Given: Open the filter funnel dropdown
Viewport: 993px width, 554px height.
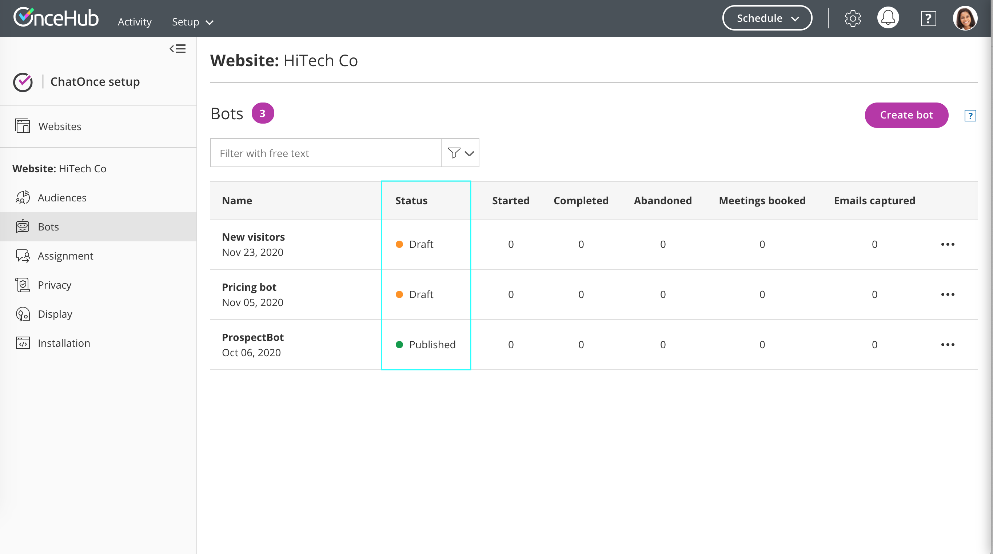Looking at the screenshot, I should point(460,153).
